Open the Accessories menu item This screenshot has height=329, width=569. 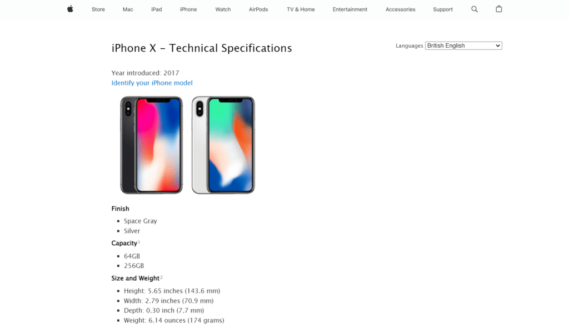(x=400, y=9)
